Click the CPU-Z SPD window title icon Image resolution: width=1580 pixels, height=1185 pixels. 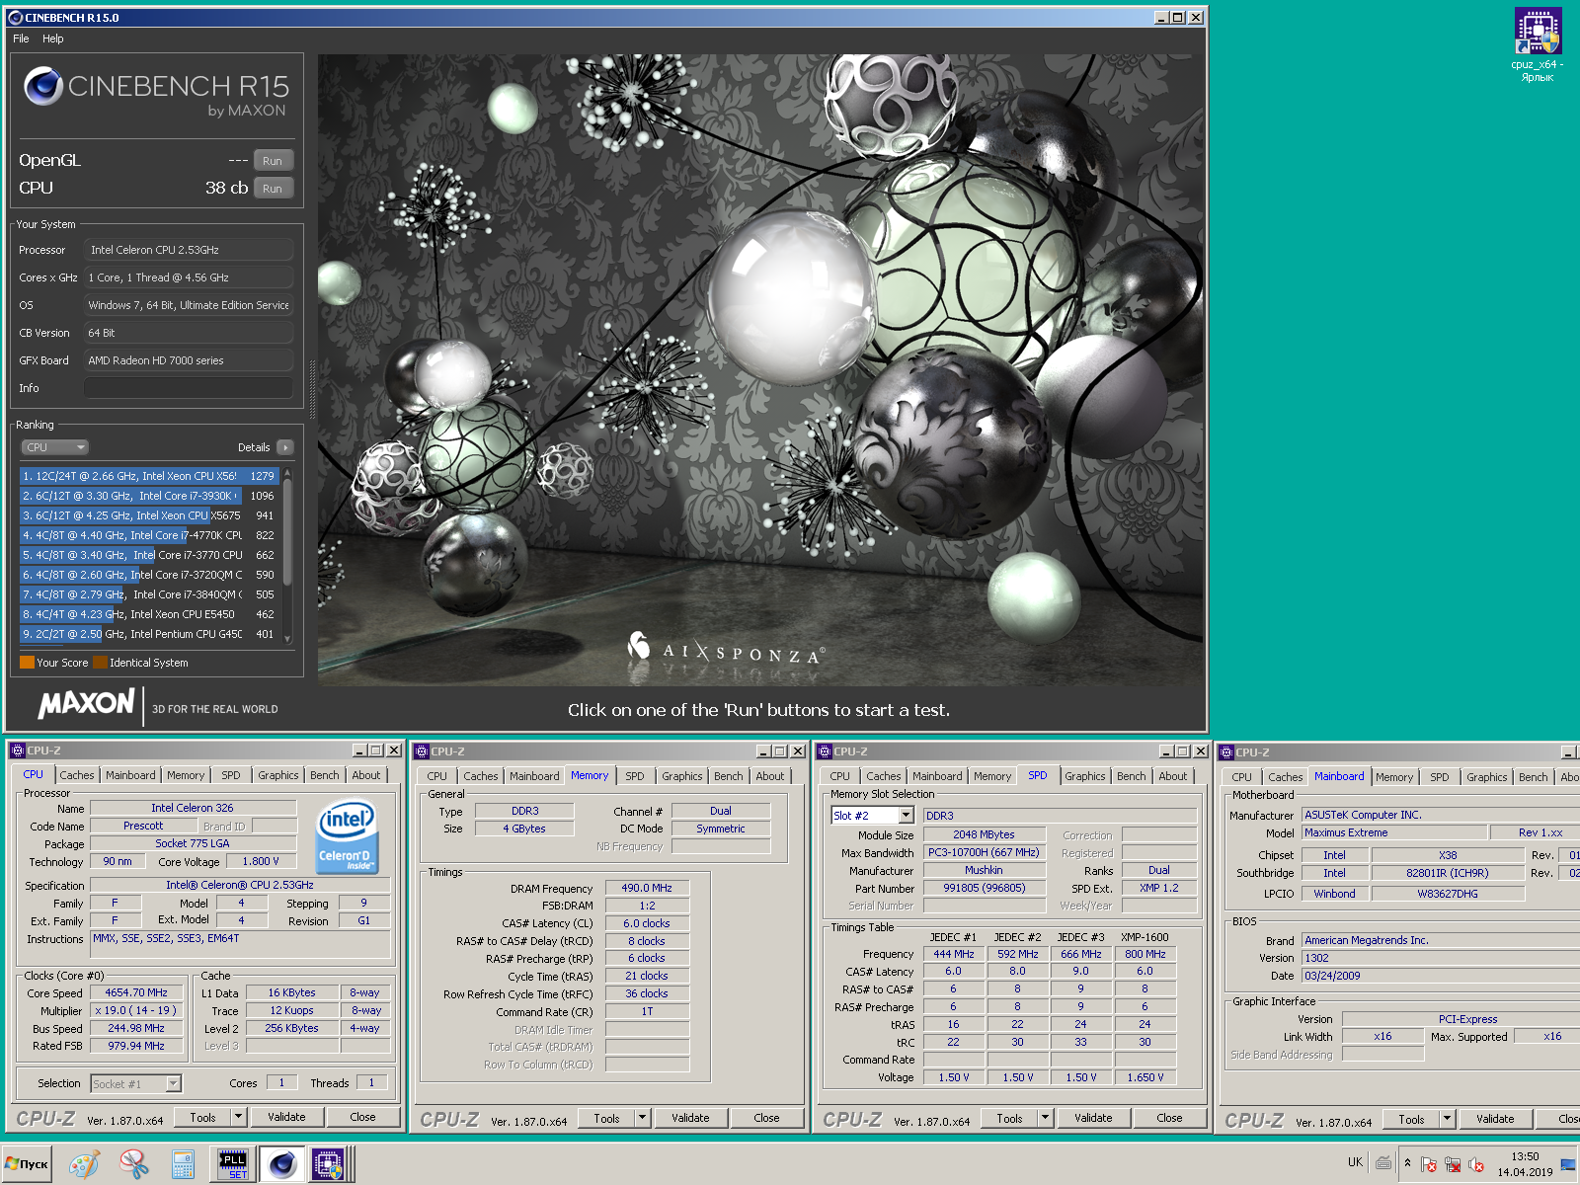[x=825, y=751]
